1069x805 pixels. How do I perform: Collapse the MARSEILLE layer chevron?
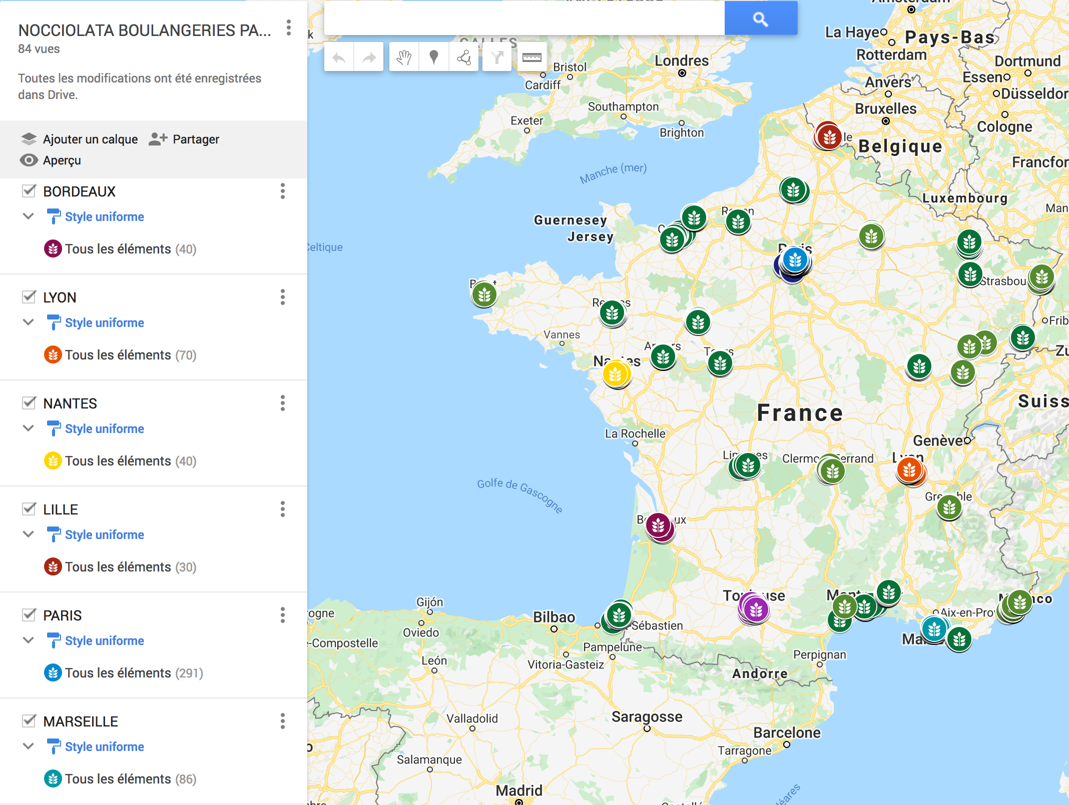[29, 746]
